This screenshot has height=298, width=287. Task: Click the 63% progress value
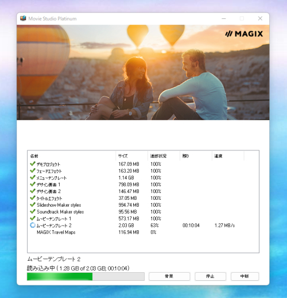pyautogui.click(x=154, y=226)
